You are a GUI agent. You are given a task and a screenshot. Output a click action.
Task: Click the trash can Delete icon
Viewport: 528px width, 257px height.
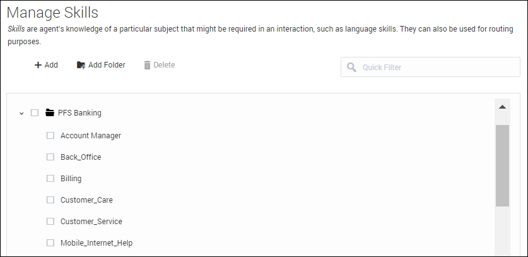pyautogui.click(x=147, y=65)
